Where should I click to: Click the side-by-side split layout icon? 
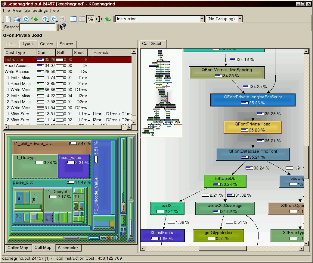point(73,19)
